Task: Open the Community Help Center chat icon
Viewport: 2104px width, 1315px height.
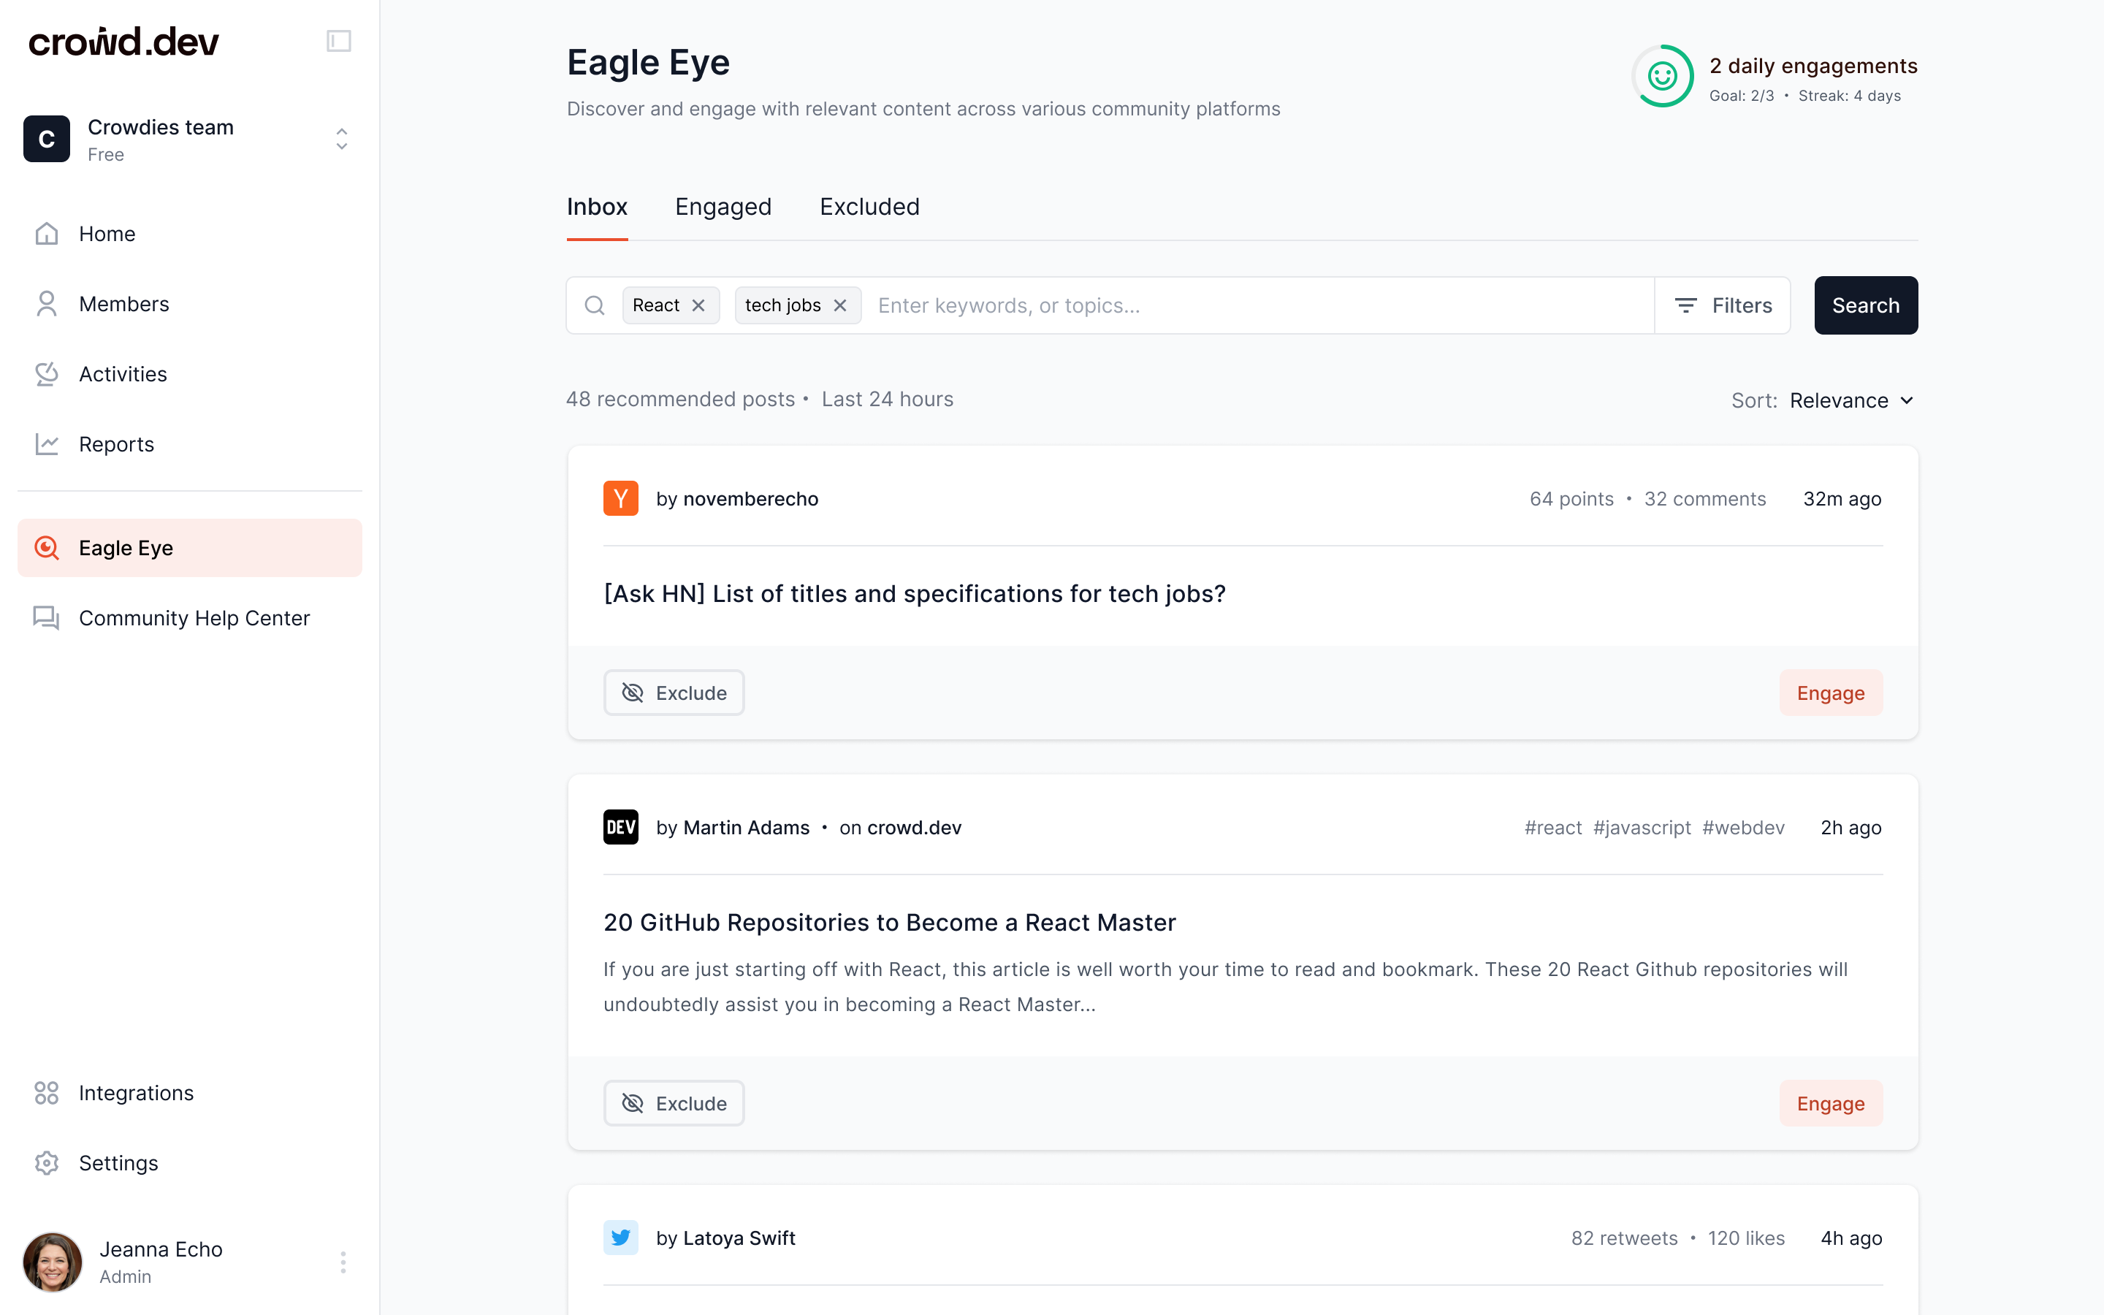Action: click(x=46, y=617)
